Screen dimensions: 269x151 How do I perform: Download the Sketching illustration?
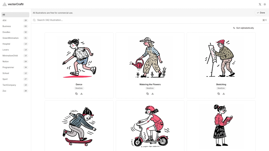[224, 94]
